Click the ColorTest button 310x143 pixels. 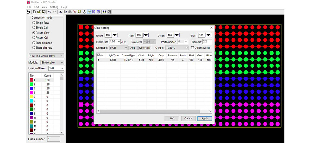click(x=145, y=48)
